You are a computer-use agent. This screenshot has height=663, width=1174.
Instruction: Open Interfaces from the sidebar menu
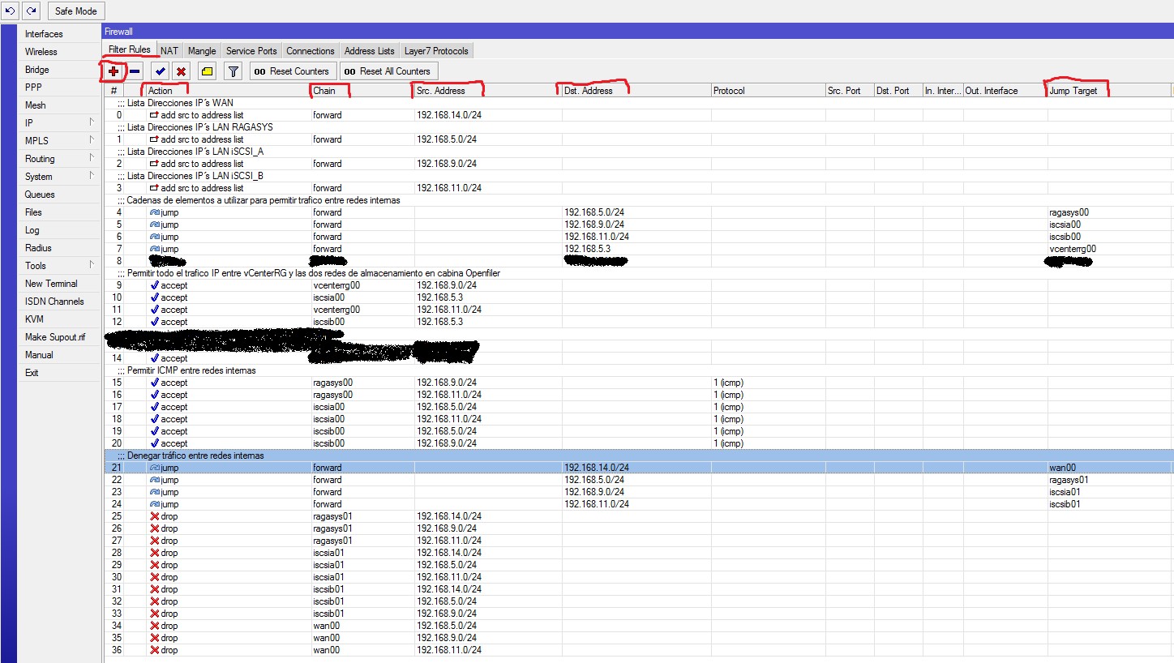(x=44, y=34)
